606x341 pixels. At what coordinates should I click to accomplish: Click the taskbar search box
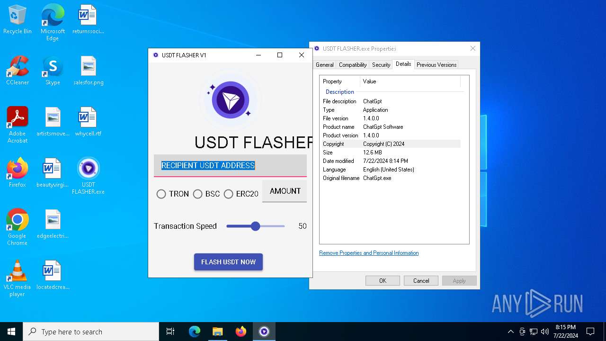pos(91,332)
